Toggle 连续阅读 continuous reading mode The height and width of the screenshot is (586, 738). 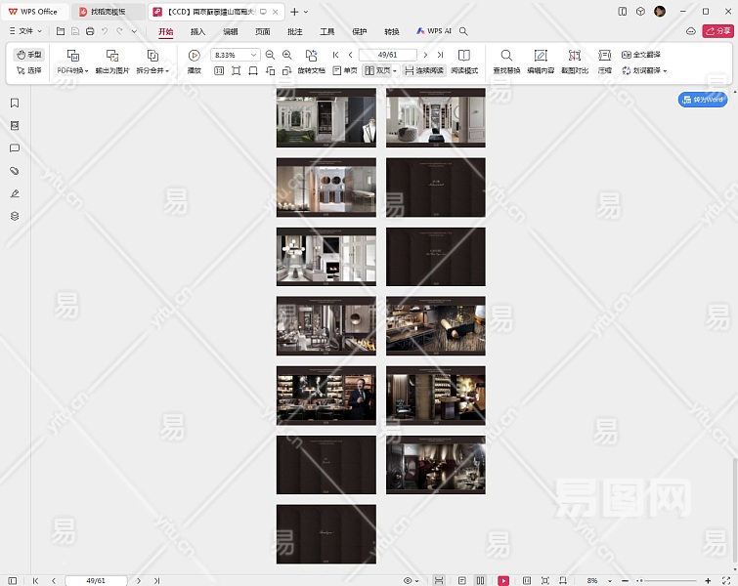tap(423, 71)
